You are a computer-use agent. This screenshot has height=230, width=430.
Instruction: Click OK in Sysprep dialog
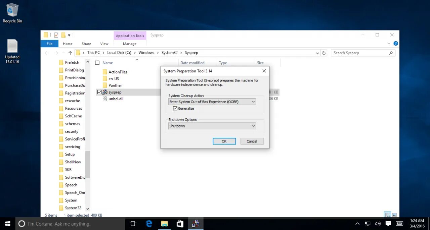tap(224, 141)
